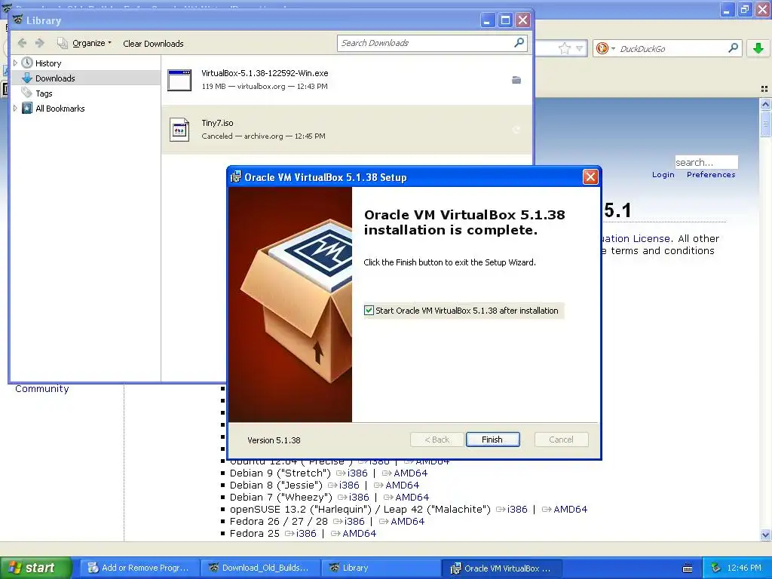The width and height of the screenshot is (772, 579).
Task: Click the Library forward arrow
Action: (40, 43)
